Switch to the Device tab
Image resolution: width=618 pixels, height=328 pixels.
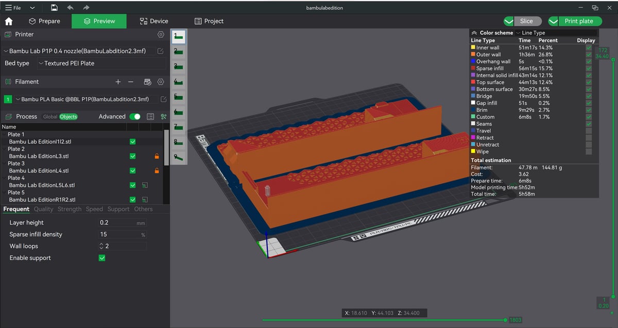pos(154,21)
